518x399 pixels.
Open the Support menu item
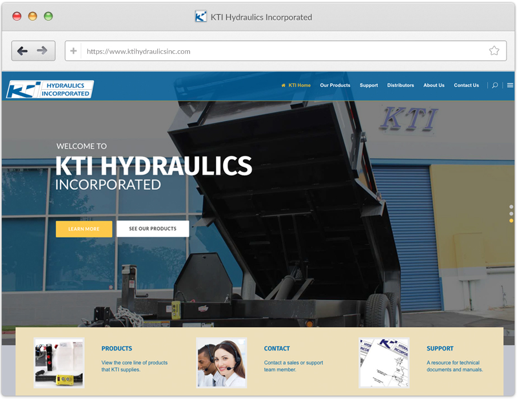[369, 85]
